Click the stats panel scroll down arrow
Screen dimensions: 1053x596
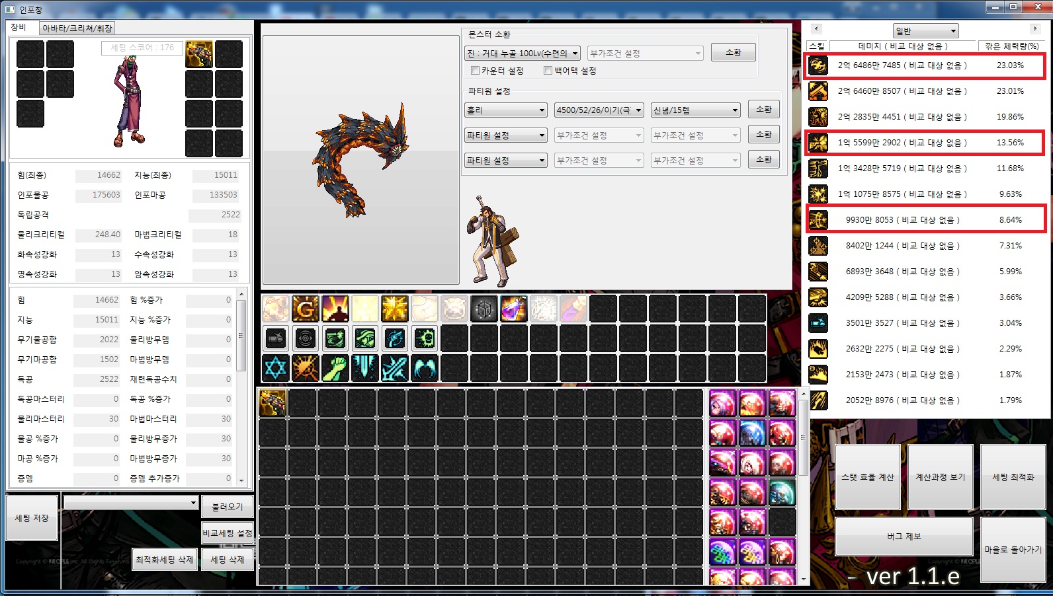(241, 480)
